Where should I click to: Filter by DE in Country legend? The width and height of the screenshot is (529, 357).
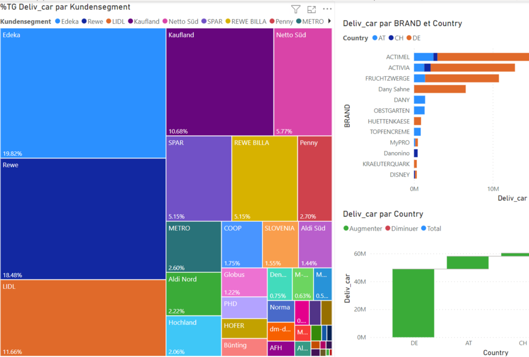tap(414, 38)
